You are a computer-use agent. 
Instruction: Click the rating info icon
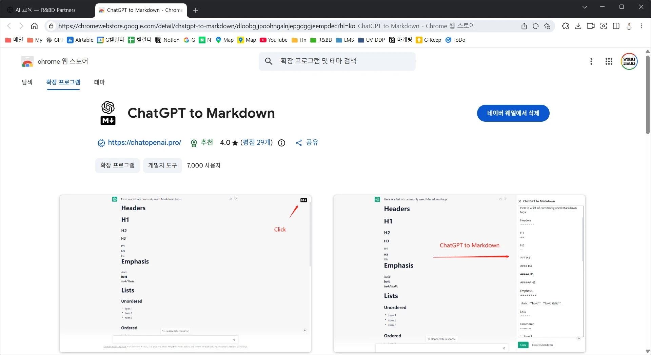(x=281, y=143)
